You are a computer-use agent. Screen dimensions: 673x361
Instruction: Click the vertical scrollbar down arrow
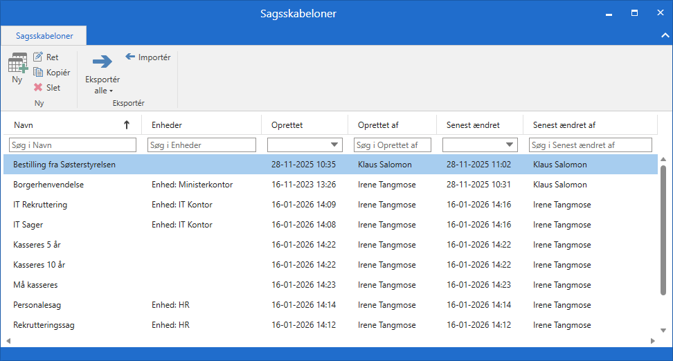click(x=663, y=329)
